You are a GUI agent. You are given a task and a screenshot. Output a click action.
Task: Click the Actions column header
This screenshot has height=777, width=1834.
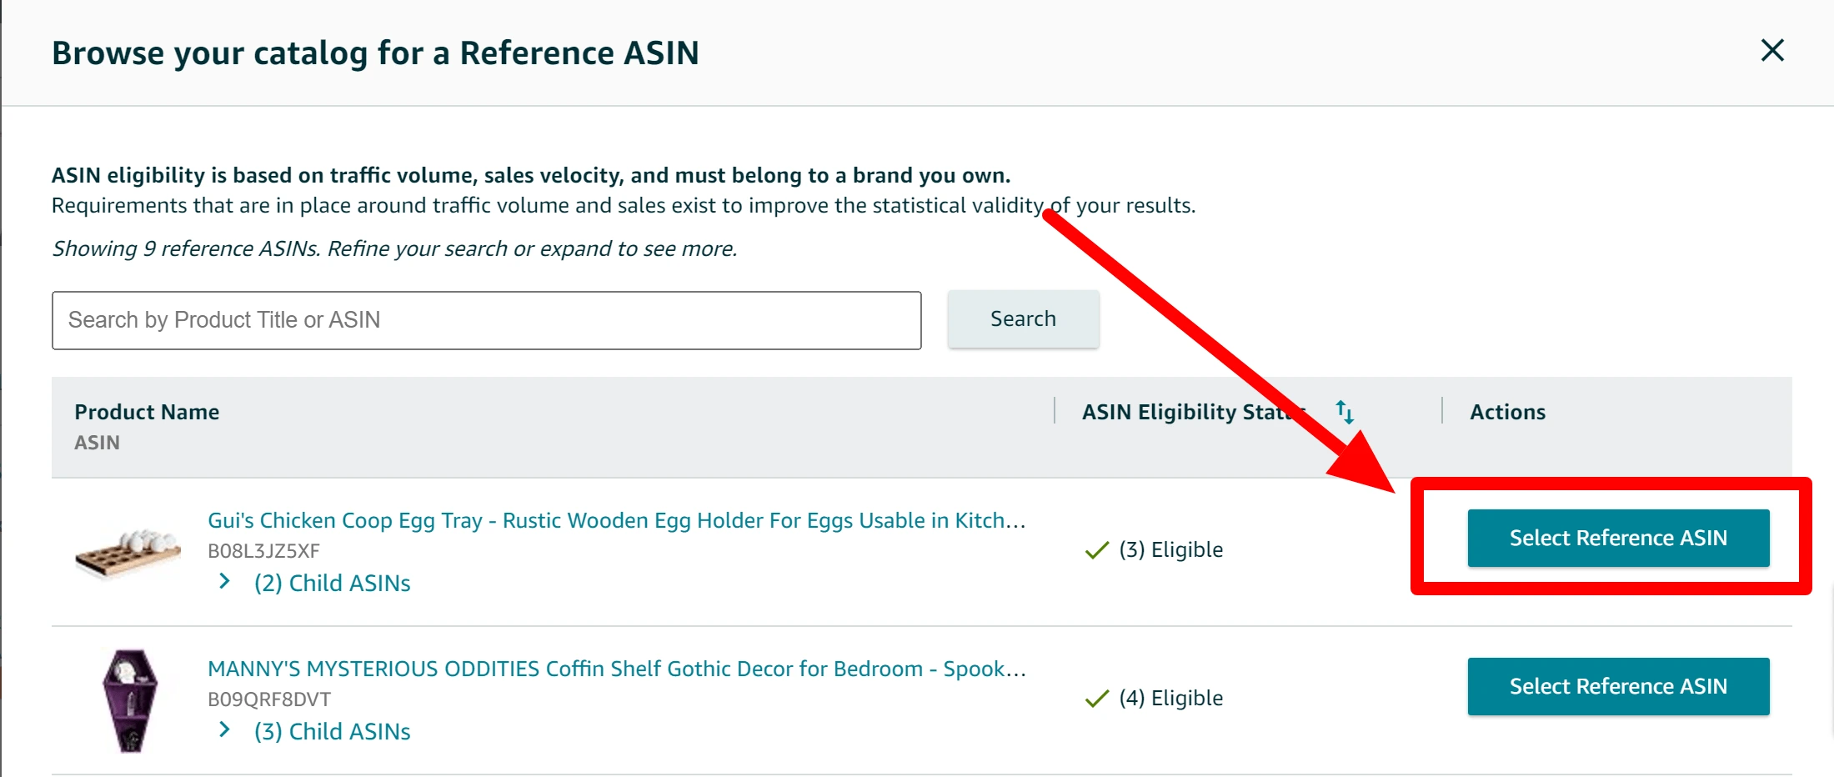click(1507, 412)
